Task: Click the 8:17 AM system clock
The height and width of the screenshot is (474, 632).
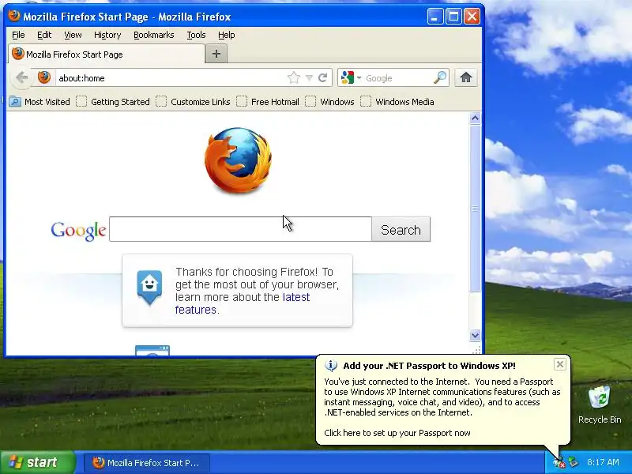Action: (x=603, y=462)
